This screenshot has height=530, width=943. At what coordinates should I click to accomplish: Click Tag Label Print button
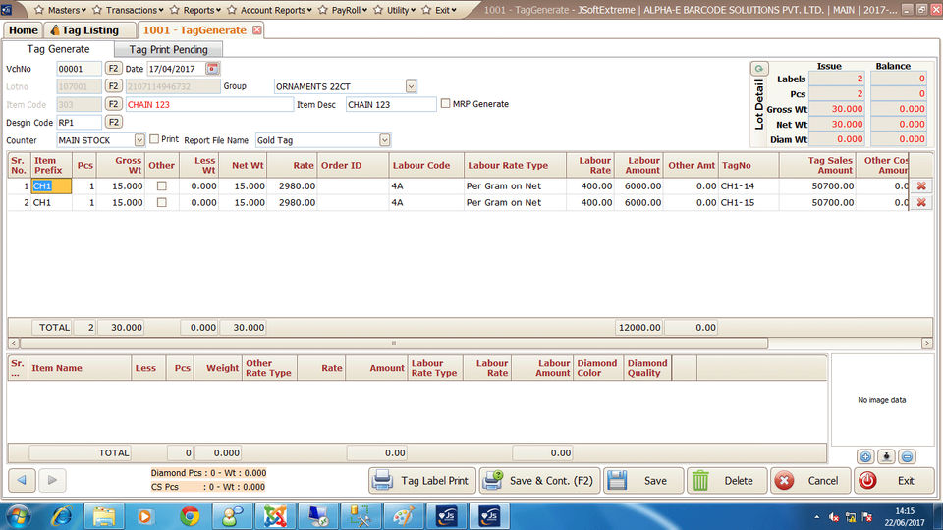click(x=422, y=480)
